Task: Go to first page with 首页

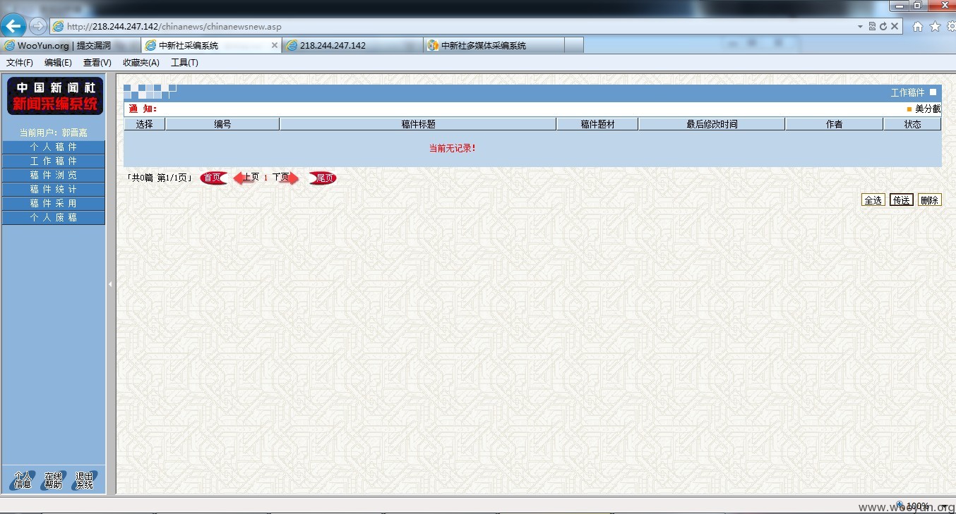Action: point(213,178)
